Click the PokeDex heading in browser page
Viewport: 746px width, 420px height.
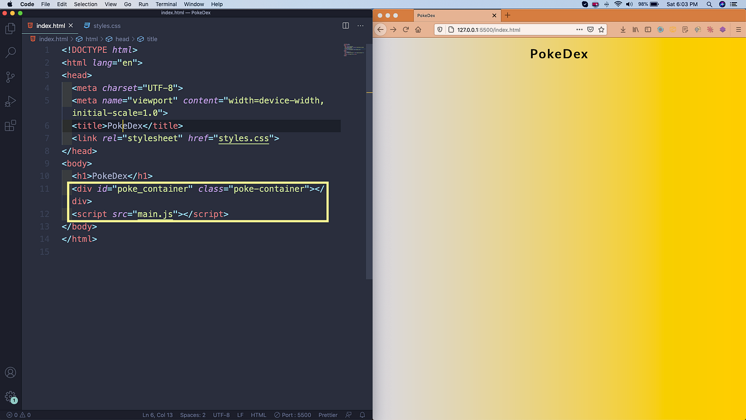click(559, 54)
